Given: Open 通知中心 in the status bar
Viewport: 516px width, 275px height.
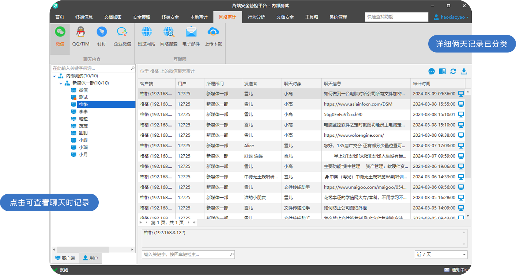Looking at the screenshot, I should [457, 269].
